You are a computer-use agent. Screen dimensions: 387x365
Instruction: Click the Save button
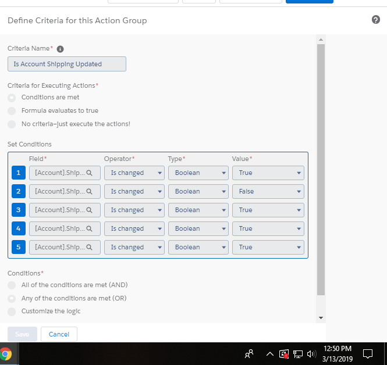tap(22, 334)
